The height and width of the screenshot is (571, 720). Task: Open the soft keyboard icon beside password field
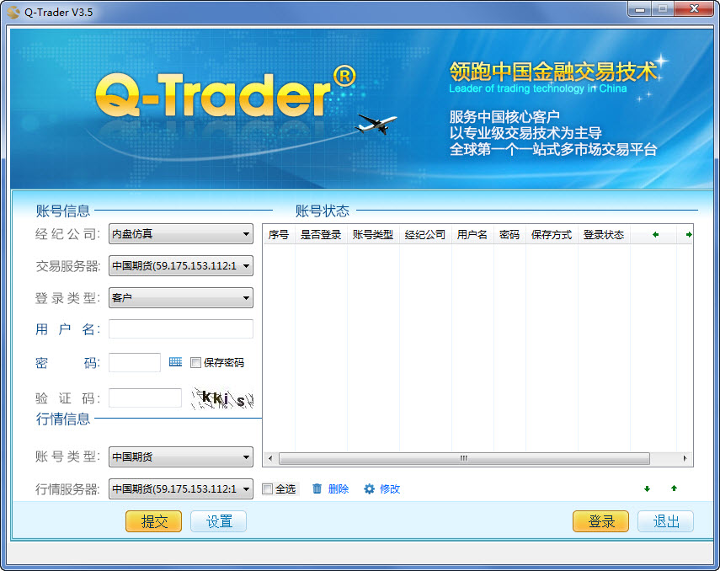175,362
